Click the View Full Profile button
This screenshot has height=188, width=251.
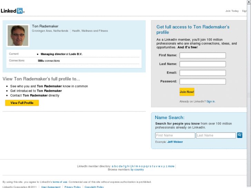pyautogui.click(x=22, y=103)
